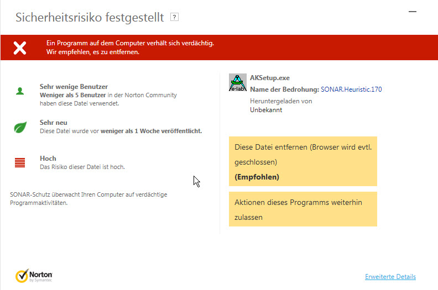
Task: Click the green leaf file-age icon
Action: point(20,127)
